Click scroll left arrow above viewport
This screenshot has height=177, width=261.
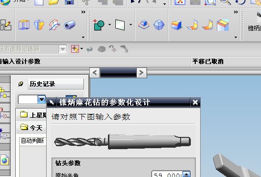point(95,73)
